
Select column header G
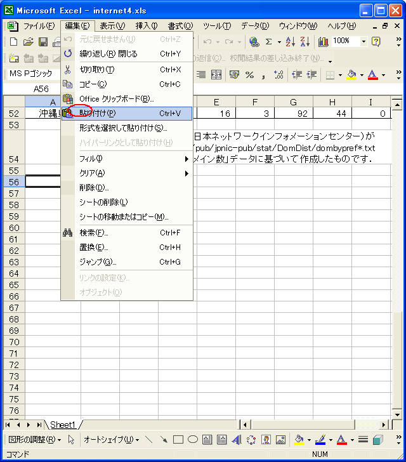tap(294, 102)
